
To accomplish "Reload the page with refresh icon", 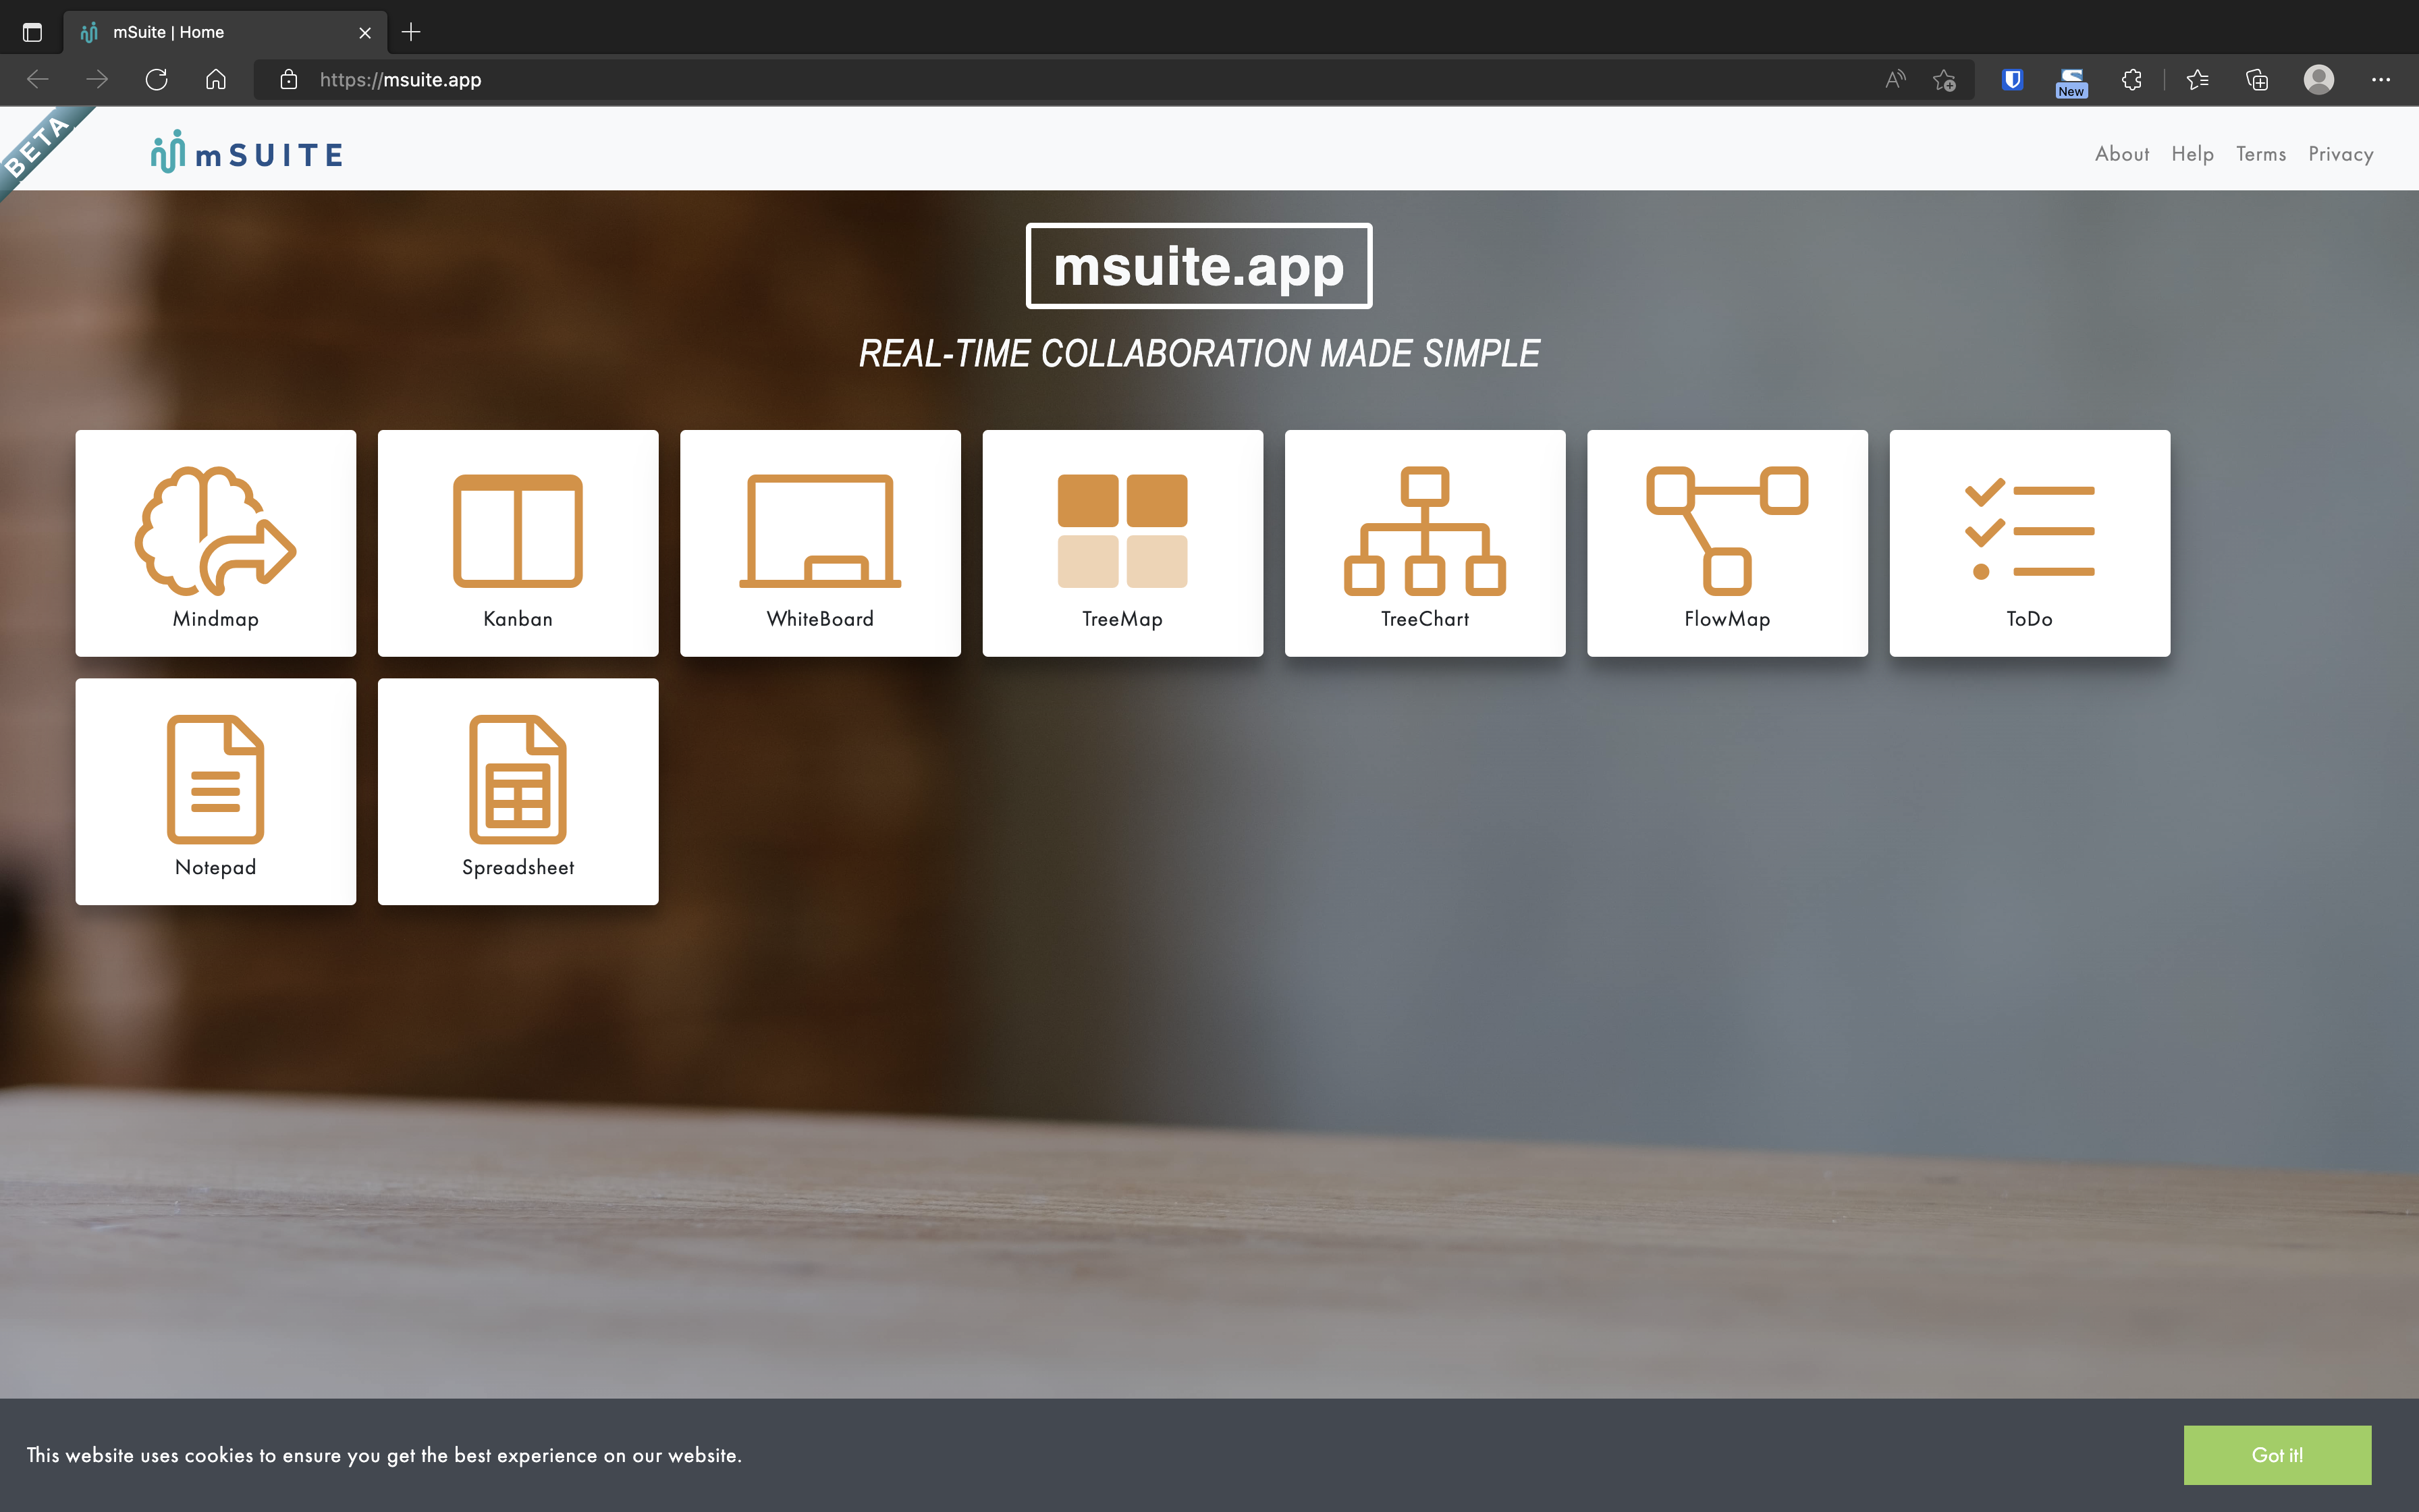I will tap(157, 80).
